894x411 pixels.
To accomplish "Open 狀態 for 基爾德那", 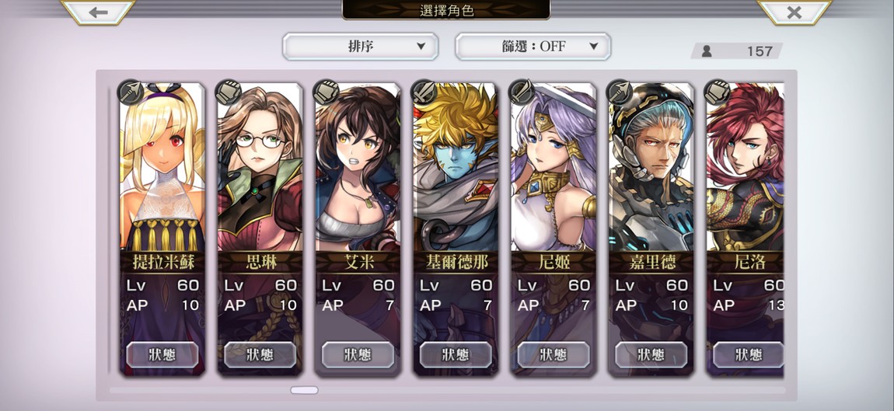I will [x=456, y=354].
